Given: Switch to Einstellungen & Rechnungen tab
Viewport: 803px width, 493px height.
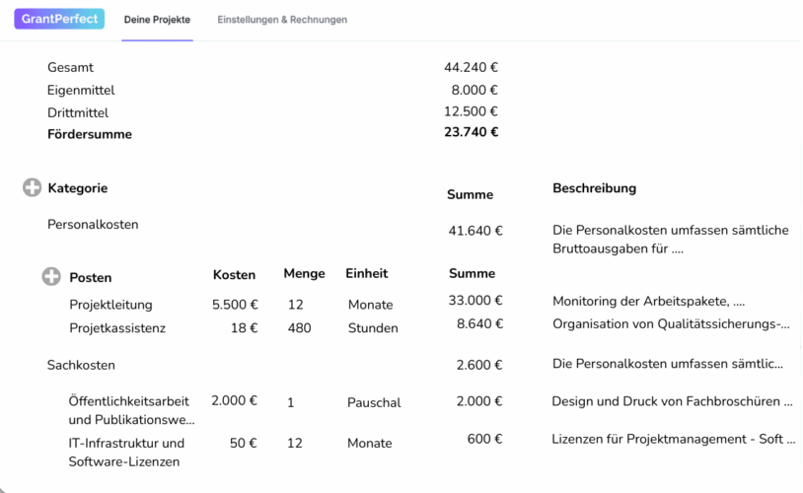Looking at the screenshot, I should tap(282, 20).
